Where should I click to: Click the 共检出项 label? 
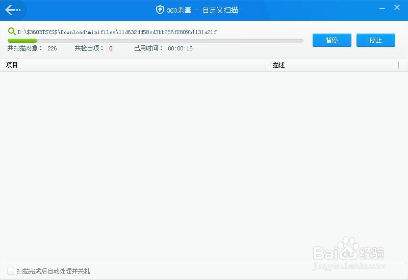coord(89,48)
